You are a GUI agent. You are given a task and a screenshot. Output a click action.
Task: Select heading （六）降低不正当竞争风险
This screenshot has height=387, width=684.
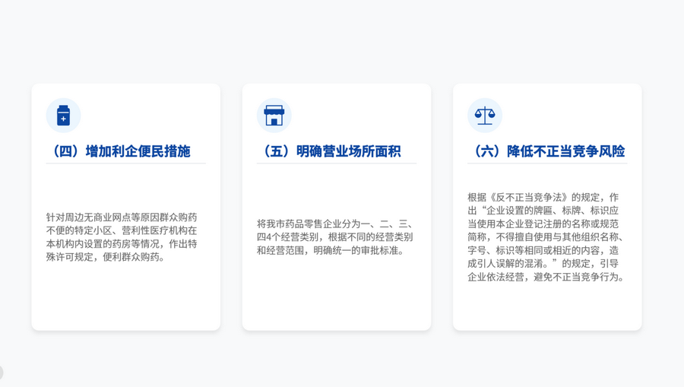point(546,151)
